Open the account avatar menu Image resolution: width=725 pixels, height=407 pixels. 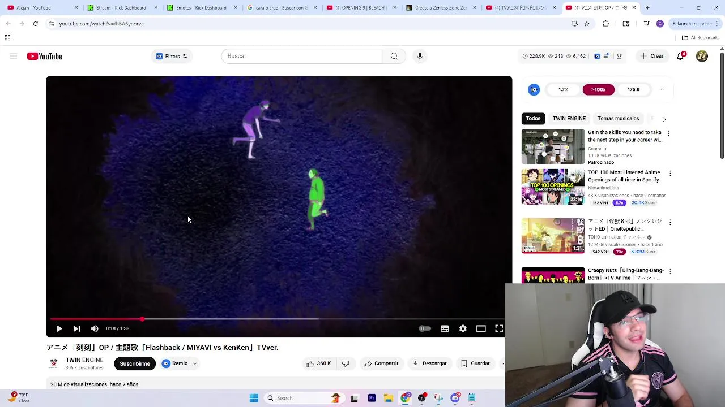pos(702,56)
